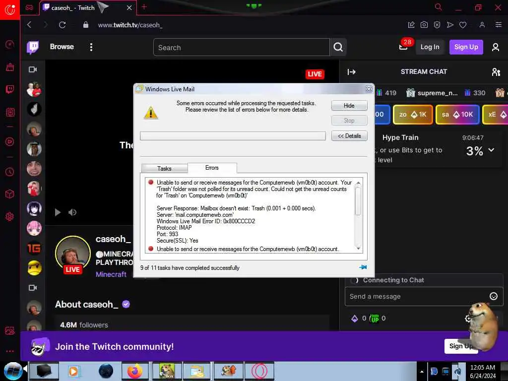The height and width of the screenshot is (381, 508).
Task: Click the Hide button in Live Mail
Action: (x=349, y=106)
